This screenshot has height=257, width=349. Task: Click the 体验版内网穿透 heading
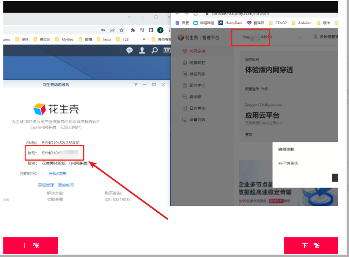pyautogui.click(x=269, y=70)
